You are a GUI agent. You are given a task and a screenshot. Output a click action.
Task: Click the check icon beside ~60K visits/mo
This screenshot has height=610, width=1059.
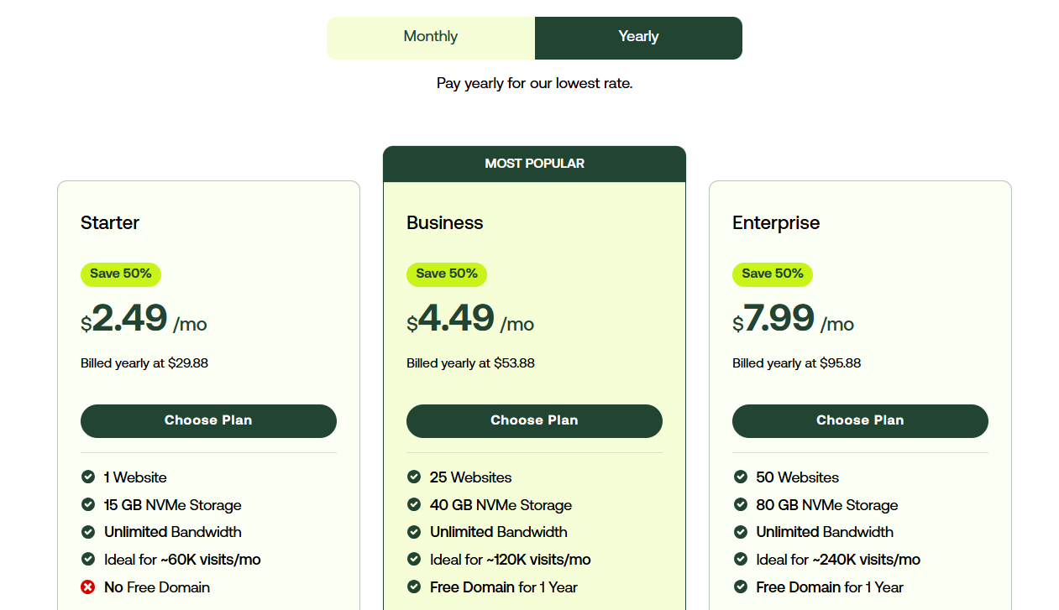tap(88, 559)
